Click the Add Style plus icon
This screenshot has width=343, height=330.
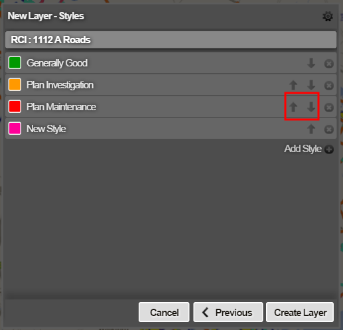(329, 149)
